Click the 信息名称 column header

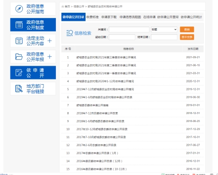[129, 49]
